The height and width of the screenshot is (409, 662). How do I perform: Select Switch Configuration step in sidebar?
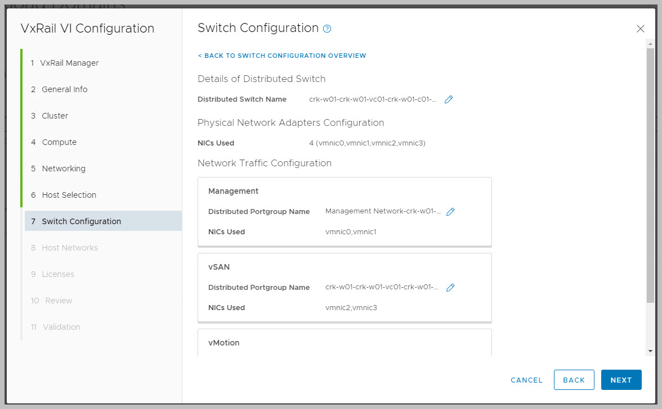tap(81, 221)
